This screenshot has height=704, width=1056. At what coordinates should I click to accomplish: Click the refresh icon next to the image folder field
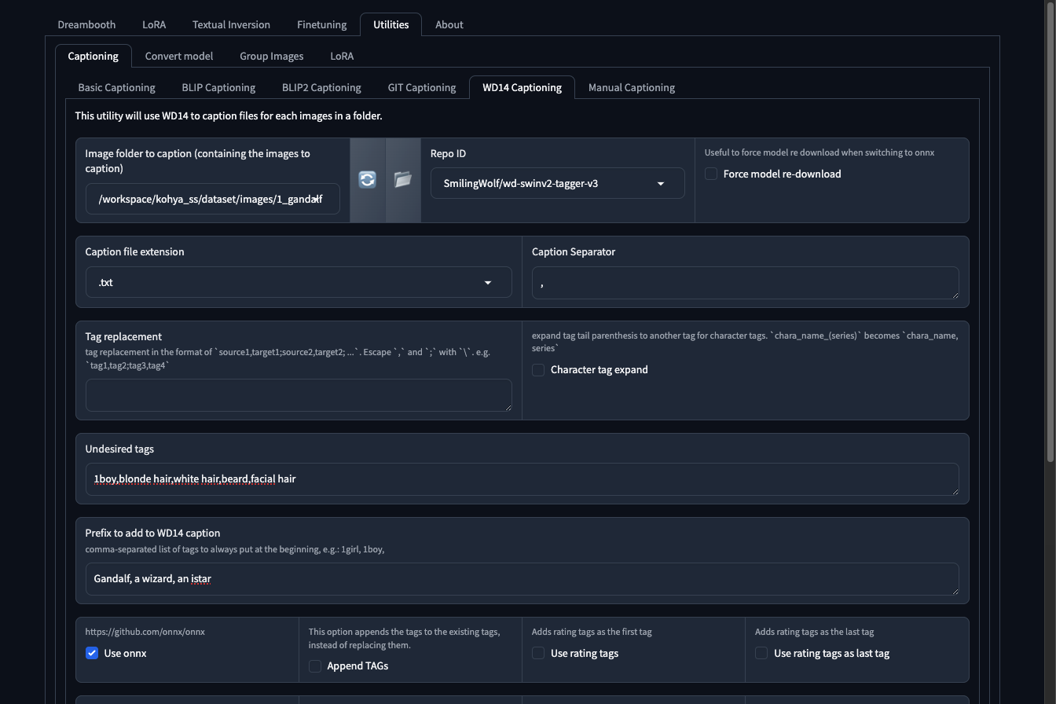pyautogui.click(x=367, y=180)
